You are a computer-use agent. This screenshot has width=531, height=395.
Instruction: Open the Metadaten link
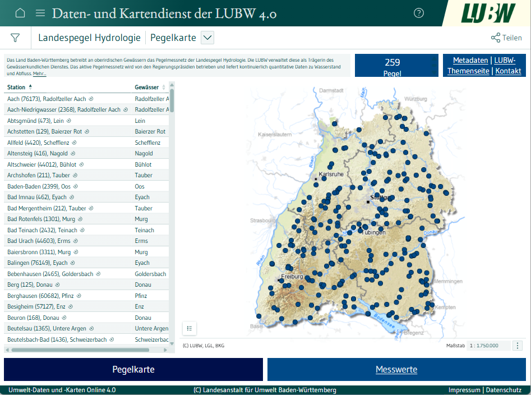[470, 60]
